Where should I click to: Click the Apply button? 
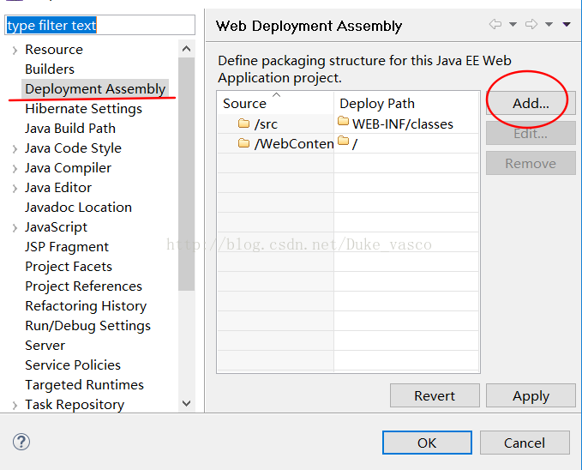click(x=531, y=395)
